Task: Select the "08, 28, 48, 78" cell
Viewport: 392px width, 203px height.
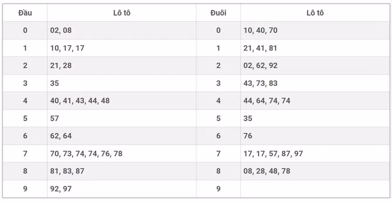Action: [267, 171]
